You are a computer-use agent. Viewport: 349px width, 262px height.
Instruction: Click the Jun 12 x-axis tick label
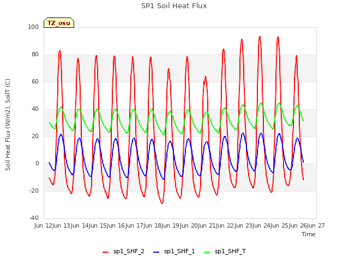pyautogui.click(x=44, y=225)
